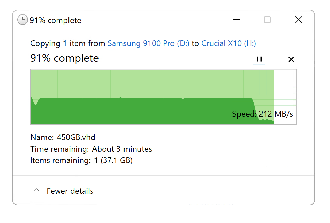Click Items remaining: 1 (37.1 GB) text

pos(81,161)
